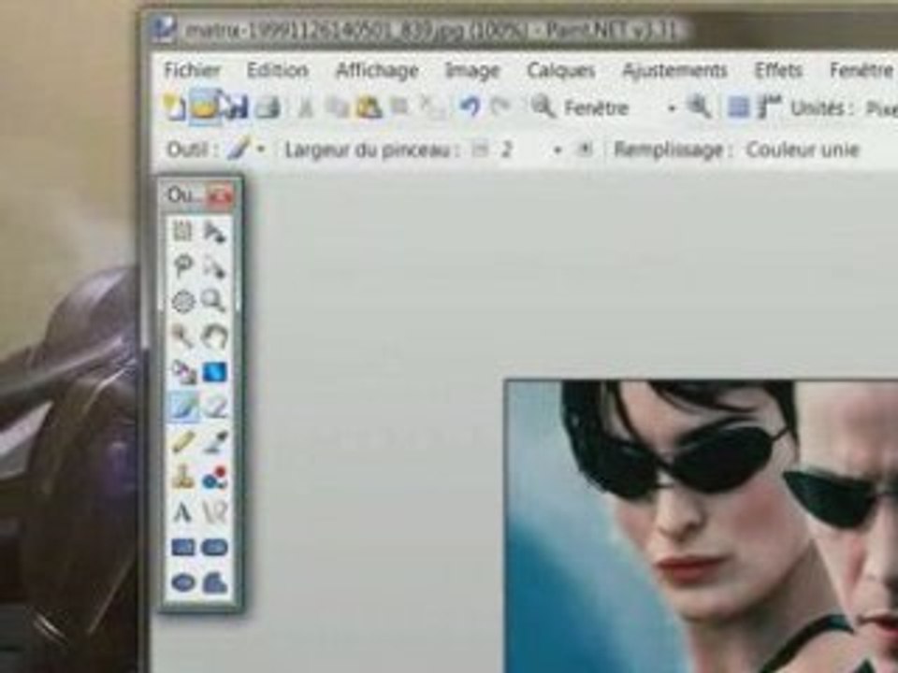Close the Outils floating tool window
The height and width of the screenshot is (673, 898).
click(221, 195)
